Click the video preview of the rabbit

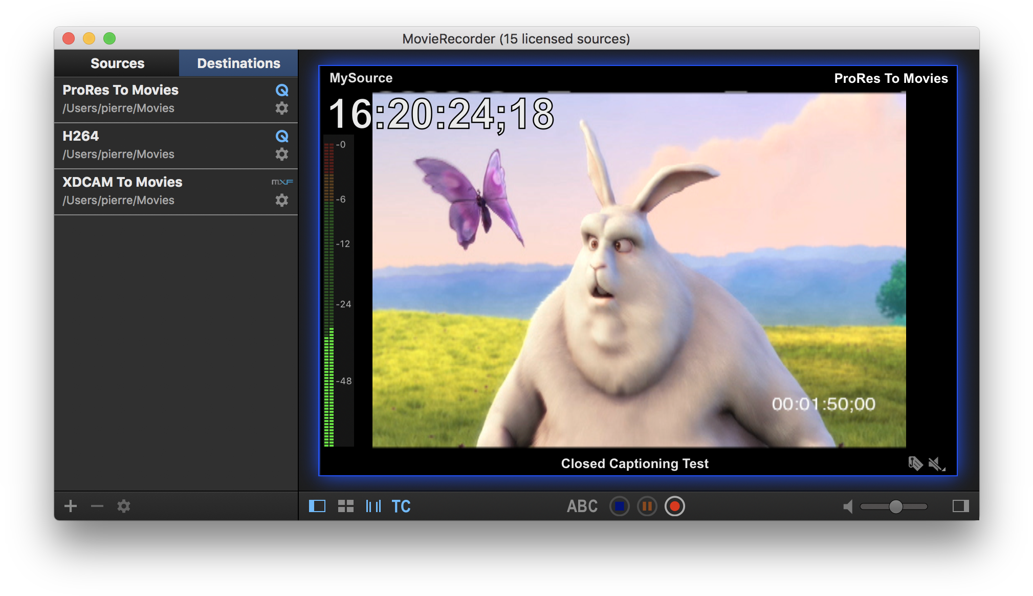click(639, 270)
